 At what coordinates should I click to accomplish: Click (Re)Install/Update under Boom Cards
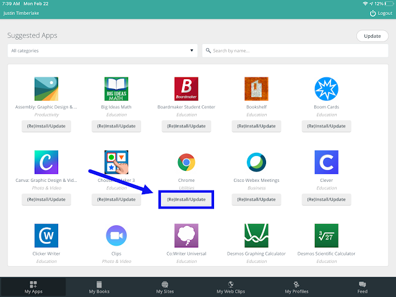(326, 126)
